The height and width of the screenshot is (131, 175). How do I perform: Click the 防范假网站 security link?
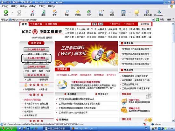point(30,89)
